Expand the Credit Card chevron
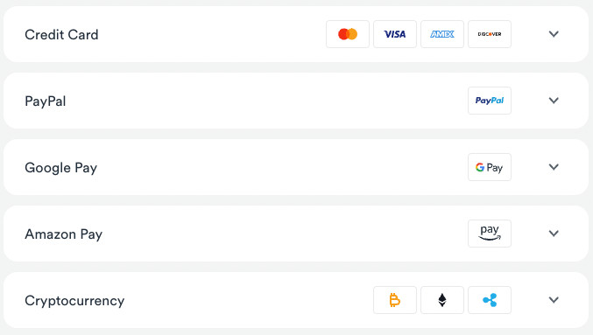This screenshot has width=593, height=335. click(554, 34)
